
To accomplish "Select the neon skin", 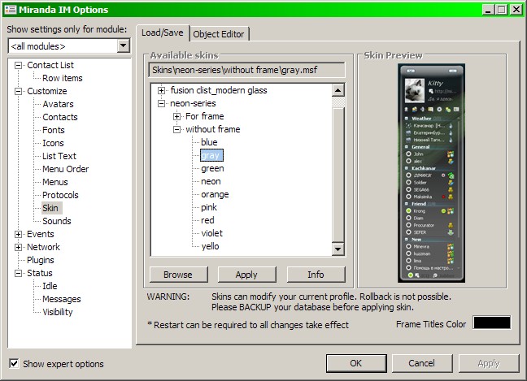I will point(211,182).
